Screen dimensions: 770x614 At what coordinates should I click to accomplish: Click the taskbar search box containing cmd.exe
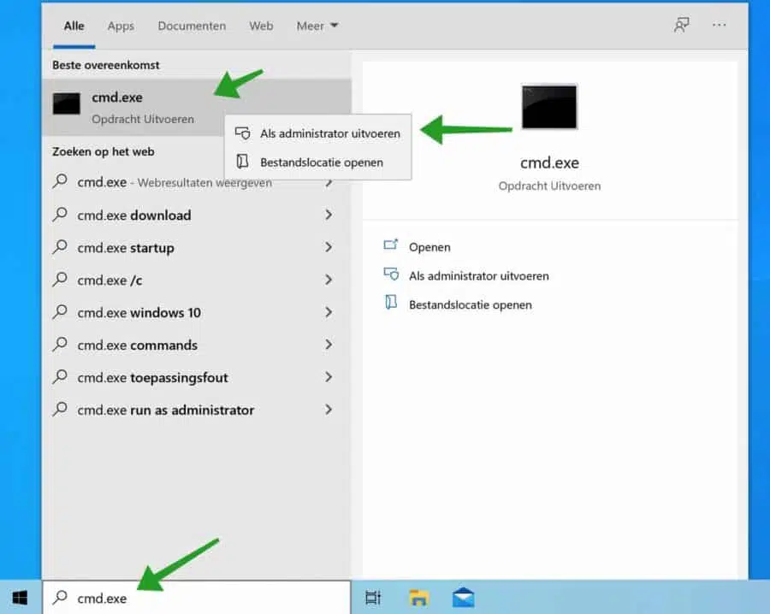(197, 597)
